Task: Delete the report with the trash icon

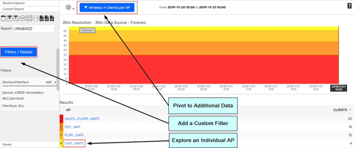Action: coord(3,18)
